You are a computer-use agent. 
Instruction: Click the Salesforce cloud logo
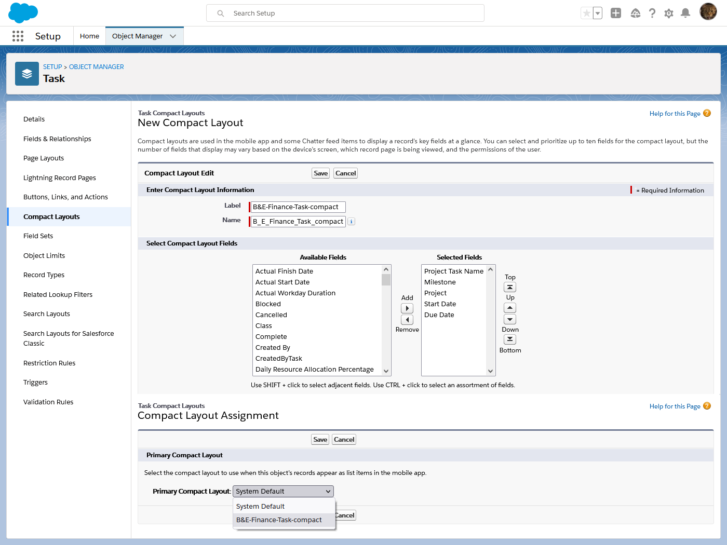point(23,12)
